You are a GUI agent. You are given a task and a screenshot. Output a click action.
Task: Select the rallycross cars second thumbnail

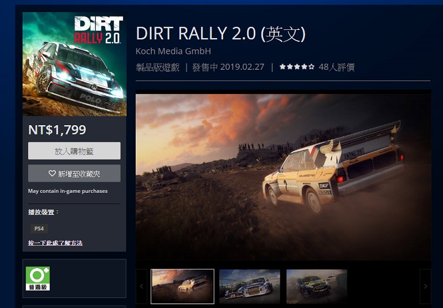pos(250,286)
